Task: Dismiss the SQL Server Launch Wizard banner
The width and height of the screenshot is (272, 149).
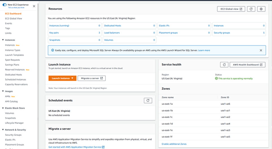Action: 261,50
